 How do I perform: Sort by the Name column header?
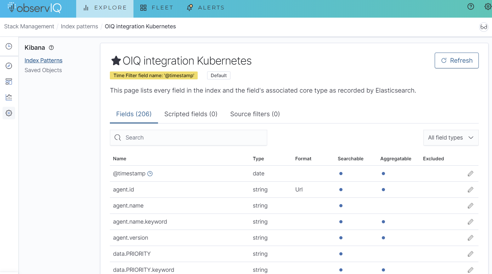pyautogui.click(x=120, y=159)
